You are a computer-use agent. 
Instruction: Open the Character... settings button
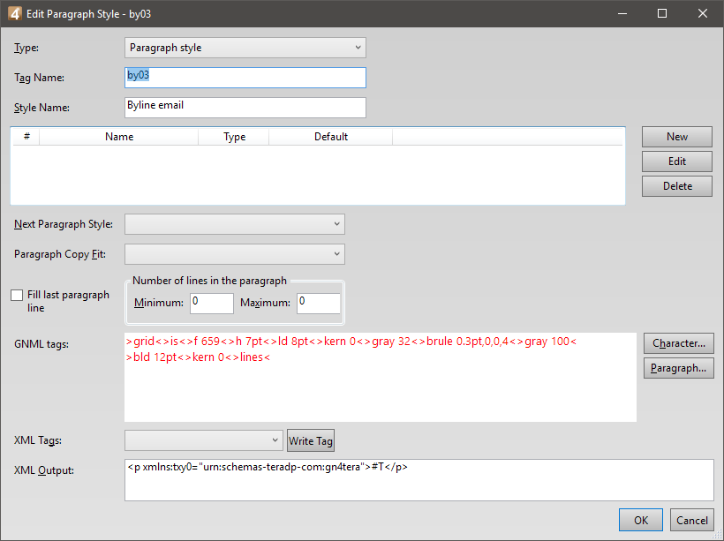pos(679,343)
